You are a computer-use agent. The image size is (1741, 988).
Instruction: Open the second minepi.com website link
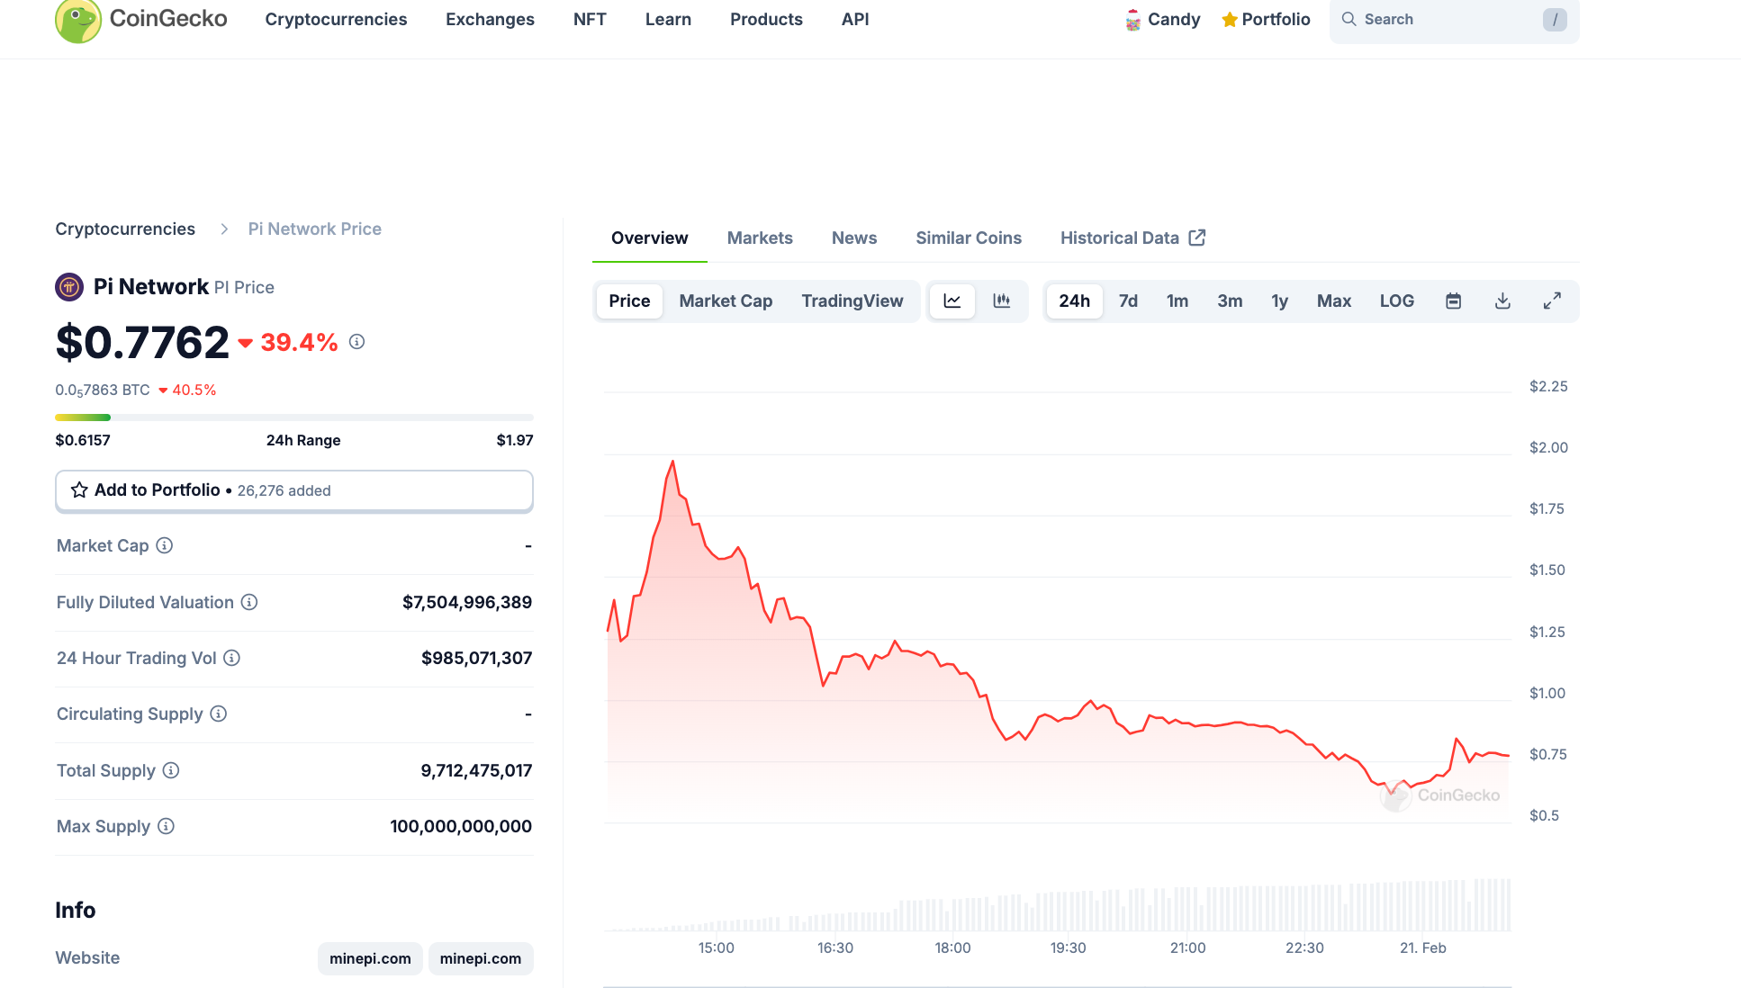coord(481,958)
